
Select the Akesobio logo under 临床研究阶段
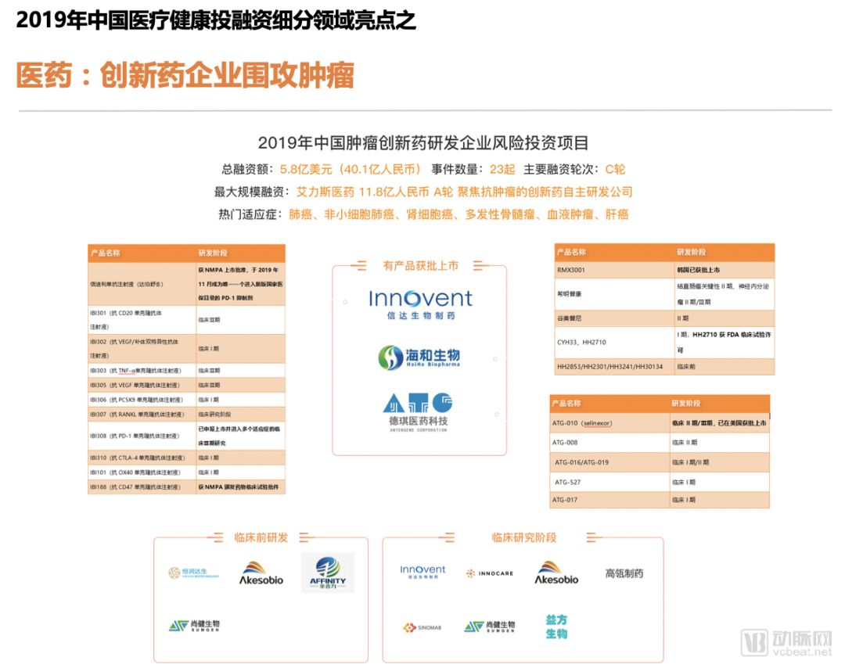556,573
